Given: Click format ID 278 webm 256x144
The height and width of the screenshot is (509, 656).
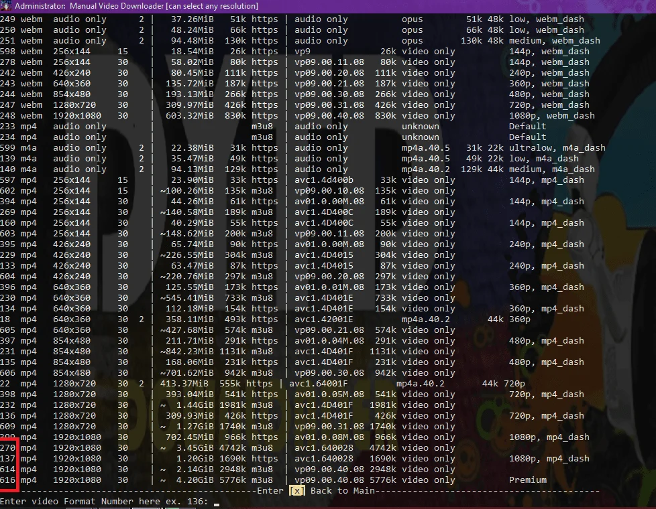Looking at the screenshot, I should point(7,62).
